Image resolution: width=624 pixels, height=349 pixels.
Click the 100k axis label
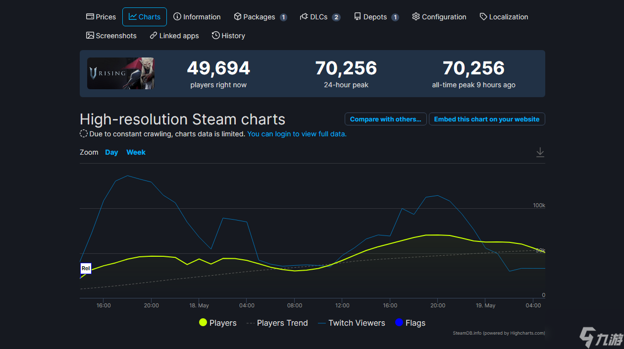pos(539,205)
